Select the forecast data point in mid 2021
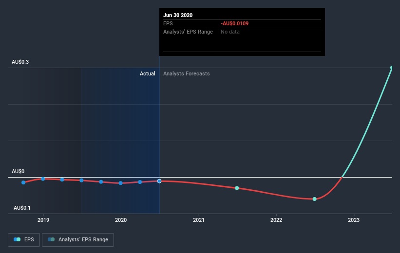Viewport: 400px width, 253px height. pyautogui.click(x=237, y=188)
